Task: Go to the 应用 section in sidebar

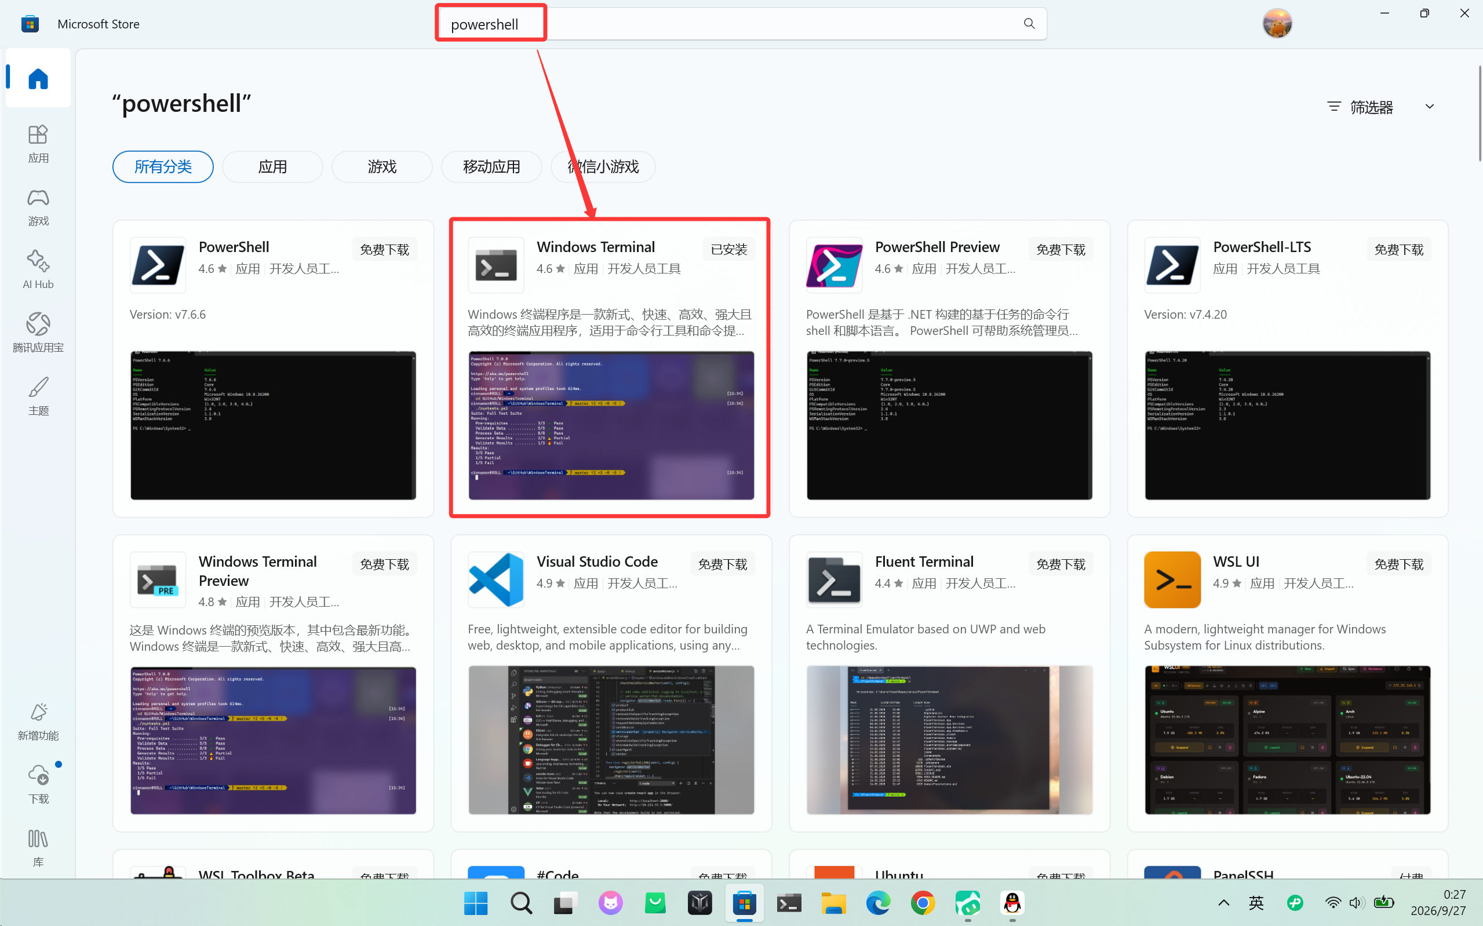Action: coord(38,144)
